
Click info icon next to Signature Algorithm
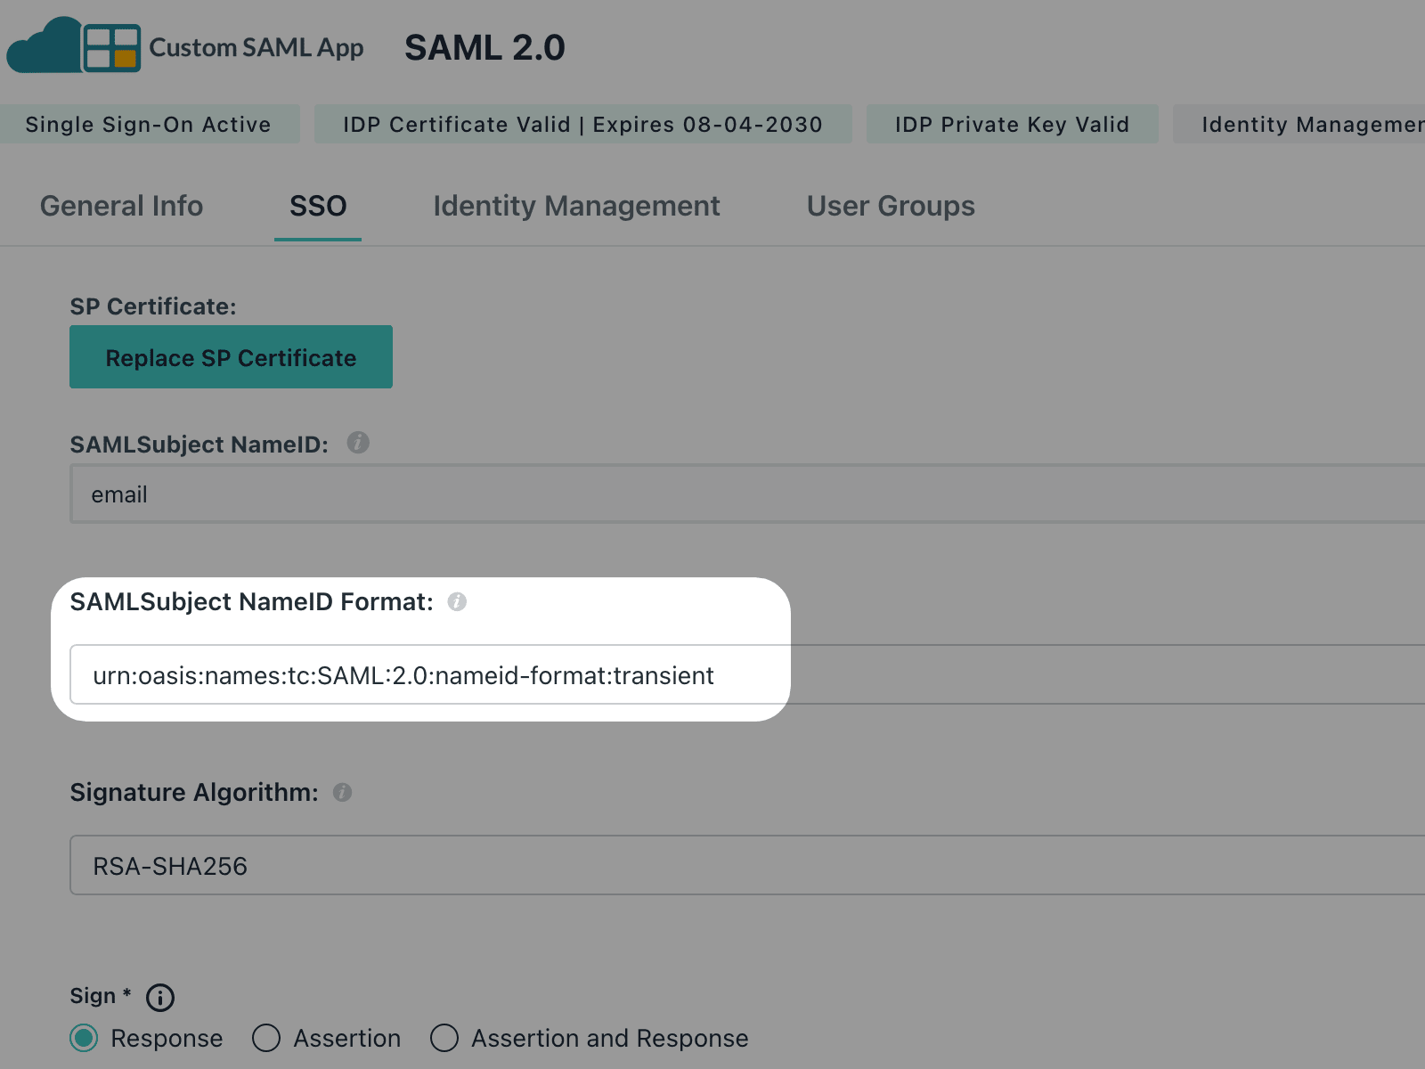click(x=343, y=792)
